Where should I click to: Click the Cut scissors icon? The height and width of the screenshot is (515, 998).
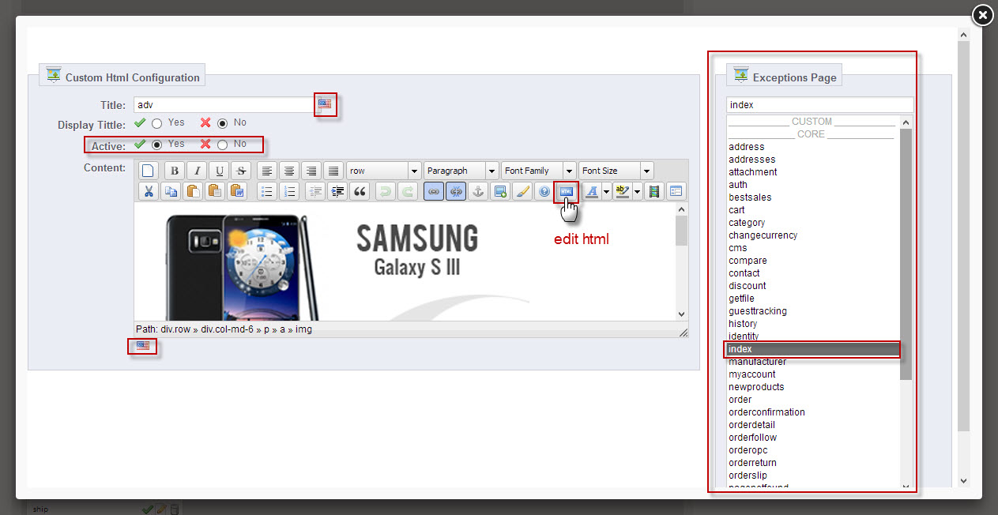coord(149,191)
